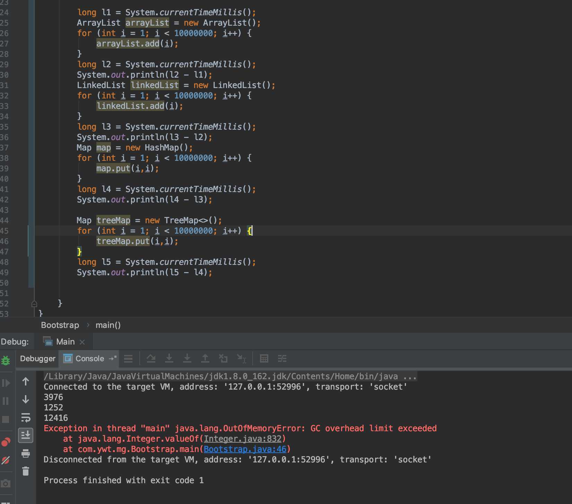
Task: Click the Stop square icon
Action: pos(6,419)
